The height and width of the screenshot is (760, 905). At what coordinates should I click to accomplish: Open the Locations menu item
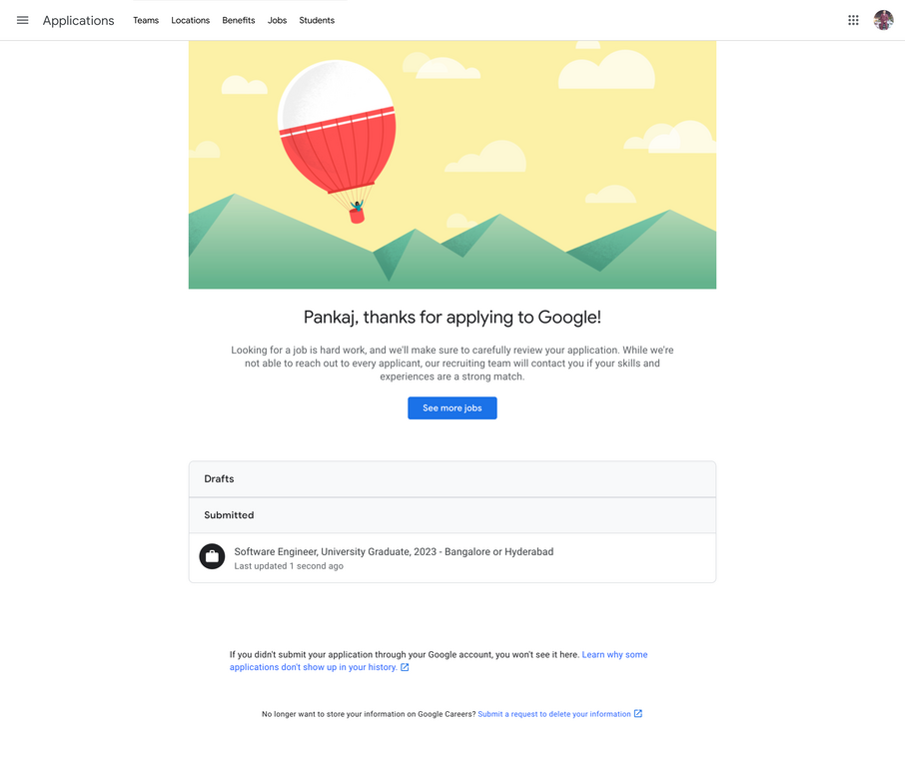click(x=191, y=20)
